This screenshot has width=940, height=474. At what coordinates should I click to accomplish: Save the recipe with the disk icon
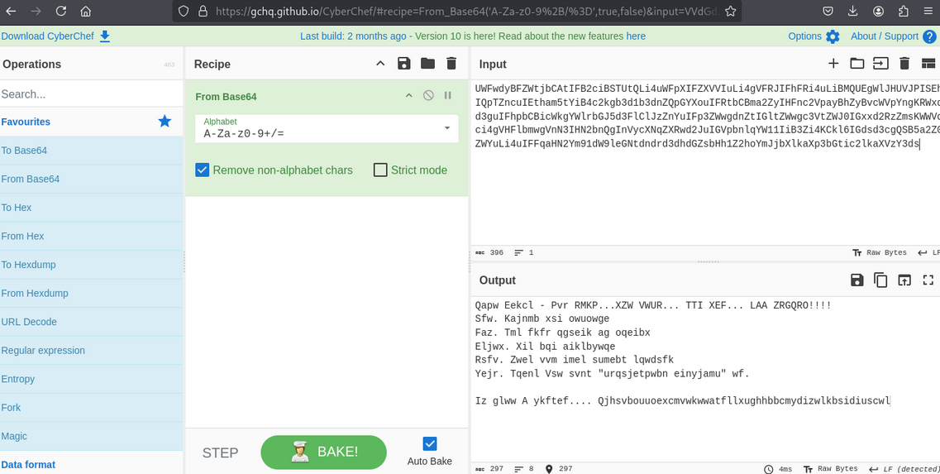pos(403,64)
